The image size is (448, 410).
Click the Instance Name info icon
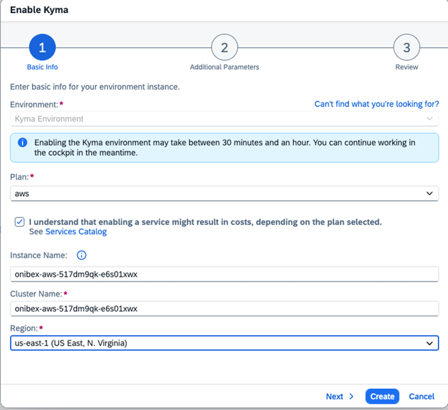click(81, 256)
